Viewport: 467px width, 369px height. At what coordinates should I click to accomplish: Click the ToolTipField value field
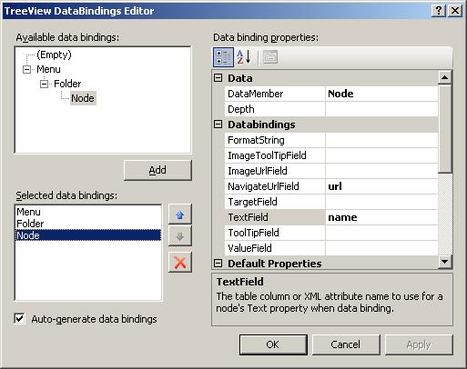click(381, 233)
